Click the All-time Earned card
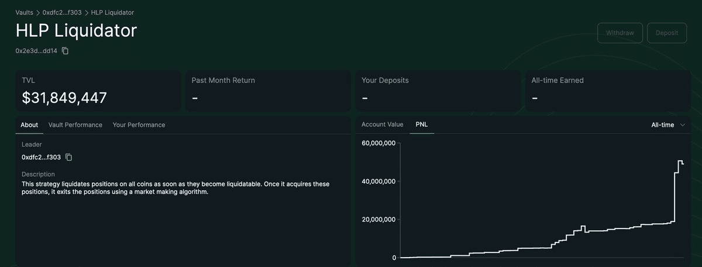Screen dimensions: 702x267 (607, 91)
